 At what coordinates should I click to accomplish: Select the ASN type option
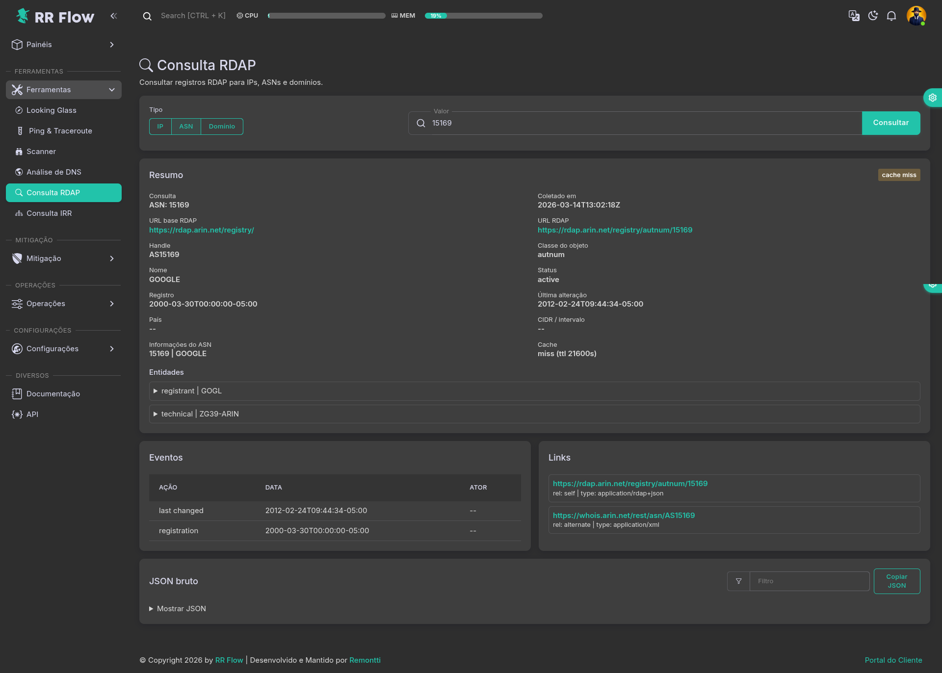pos(186,127)
